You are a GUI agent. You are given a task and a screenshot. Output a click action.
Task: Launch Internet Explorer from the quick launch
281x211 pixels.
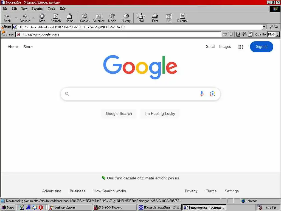(28, 207)
